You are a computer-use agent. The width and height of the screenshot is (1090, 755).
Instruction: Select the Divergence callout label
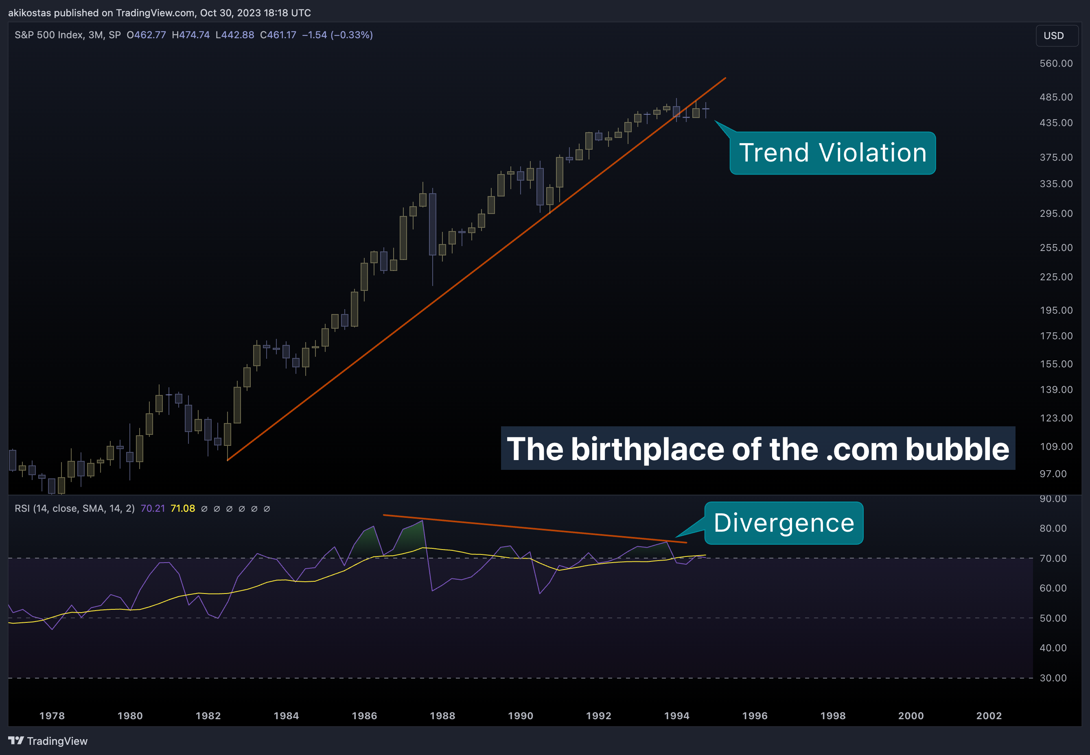tap(784, 523)
